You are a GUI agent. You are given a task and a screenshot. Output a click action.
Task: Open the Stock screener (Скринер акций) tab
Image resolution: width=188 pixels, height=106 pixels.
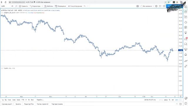pyautogui.click(x=7, y=104)
